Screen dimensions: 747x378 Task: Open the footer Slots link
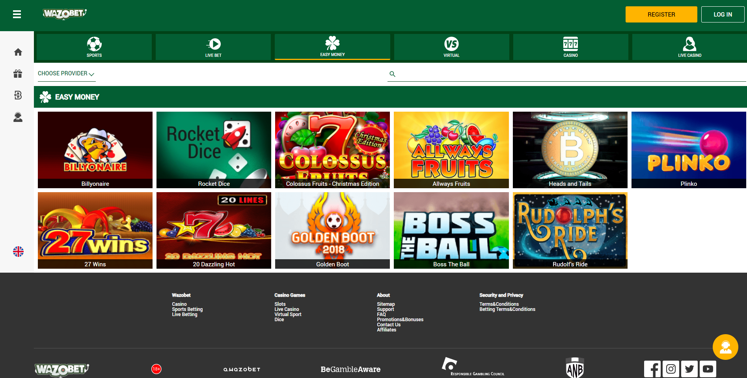tap(280, 304)
